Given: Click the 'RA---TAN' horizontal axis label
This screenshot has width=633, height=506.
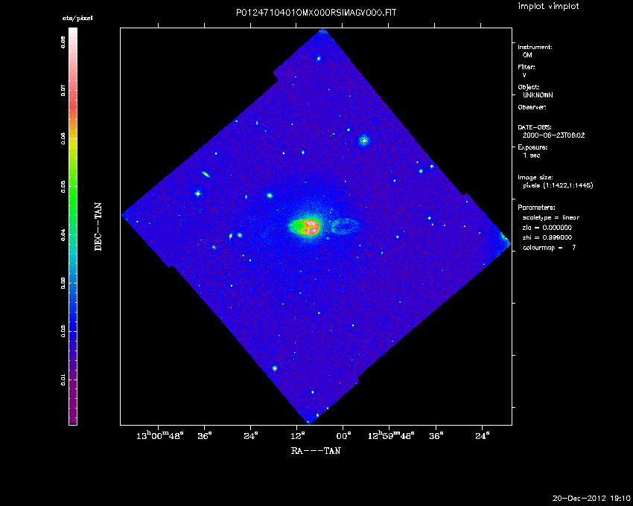Looking at the screenshot, I should point(316,451).
